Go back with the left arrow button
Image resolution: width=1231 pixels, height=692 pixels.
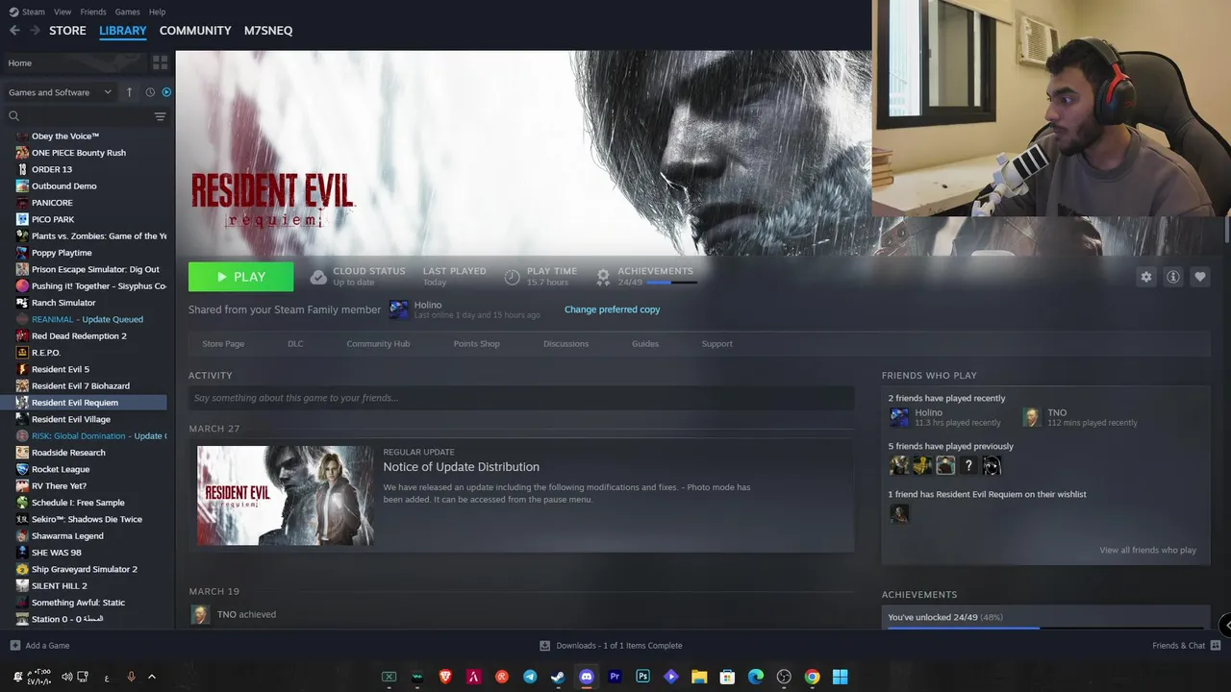[14, 31]
